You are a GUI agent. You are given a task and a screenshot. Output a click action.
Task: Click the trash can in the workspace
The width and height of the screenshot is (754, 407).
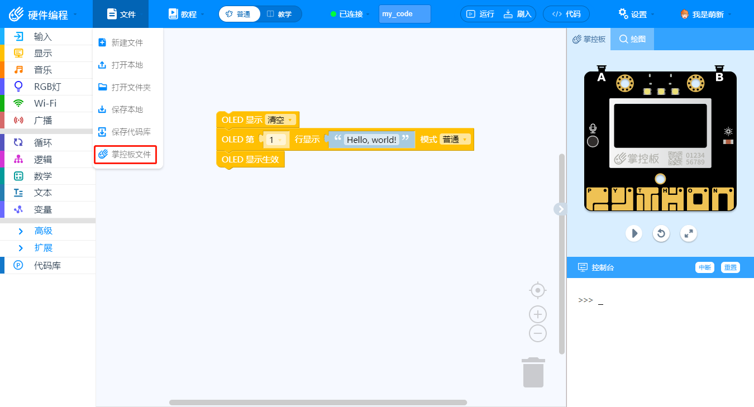(533, 372)
